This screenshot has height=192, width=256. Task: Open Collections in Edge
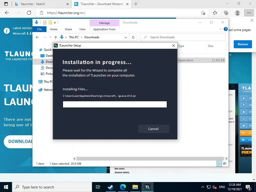[x=226, y=13]
